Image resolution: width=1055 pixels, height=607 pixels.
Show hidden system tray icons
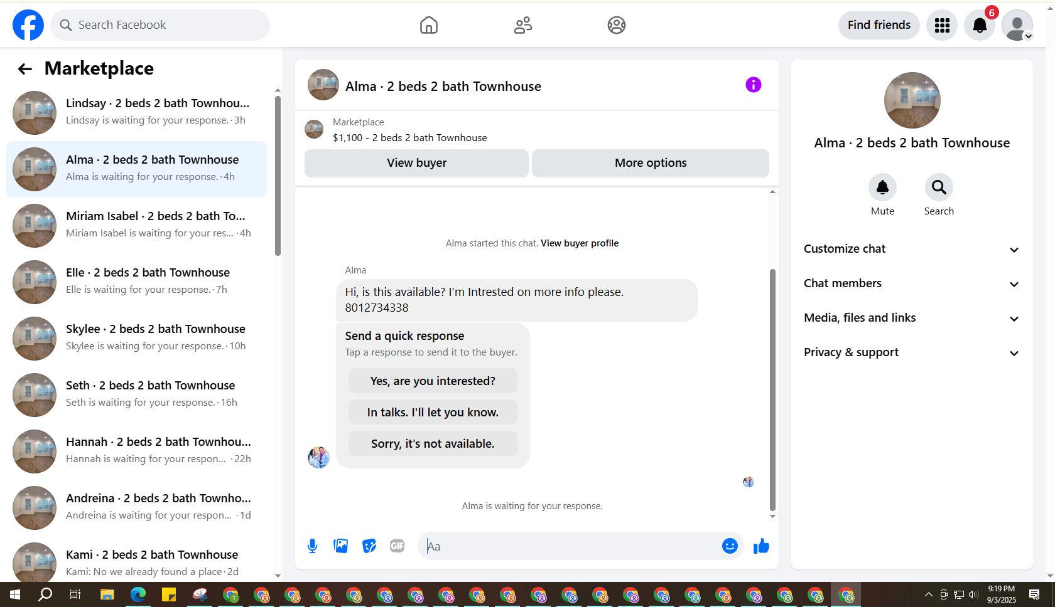[x=929, y=594]
